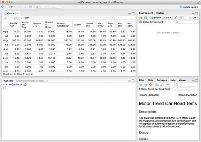Click the Save document icon in the toolbar
The width and height of the screenshot is (201, 142).
19,7
